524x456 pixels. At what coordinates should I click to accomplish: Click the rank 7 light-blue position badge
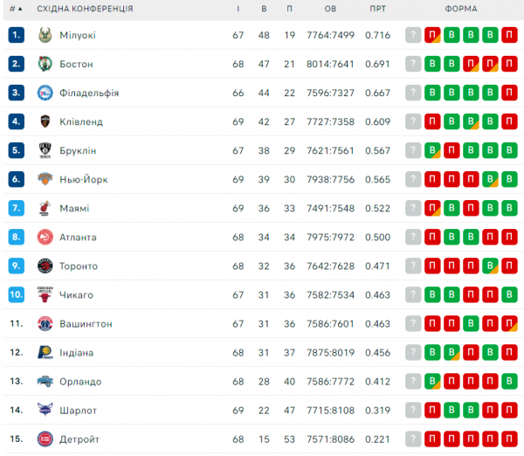[16, 208]
